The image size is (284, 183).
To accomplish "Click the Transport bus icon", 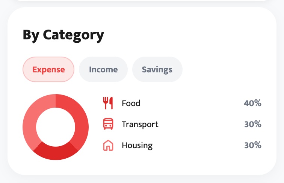I will pos(108,124).
